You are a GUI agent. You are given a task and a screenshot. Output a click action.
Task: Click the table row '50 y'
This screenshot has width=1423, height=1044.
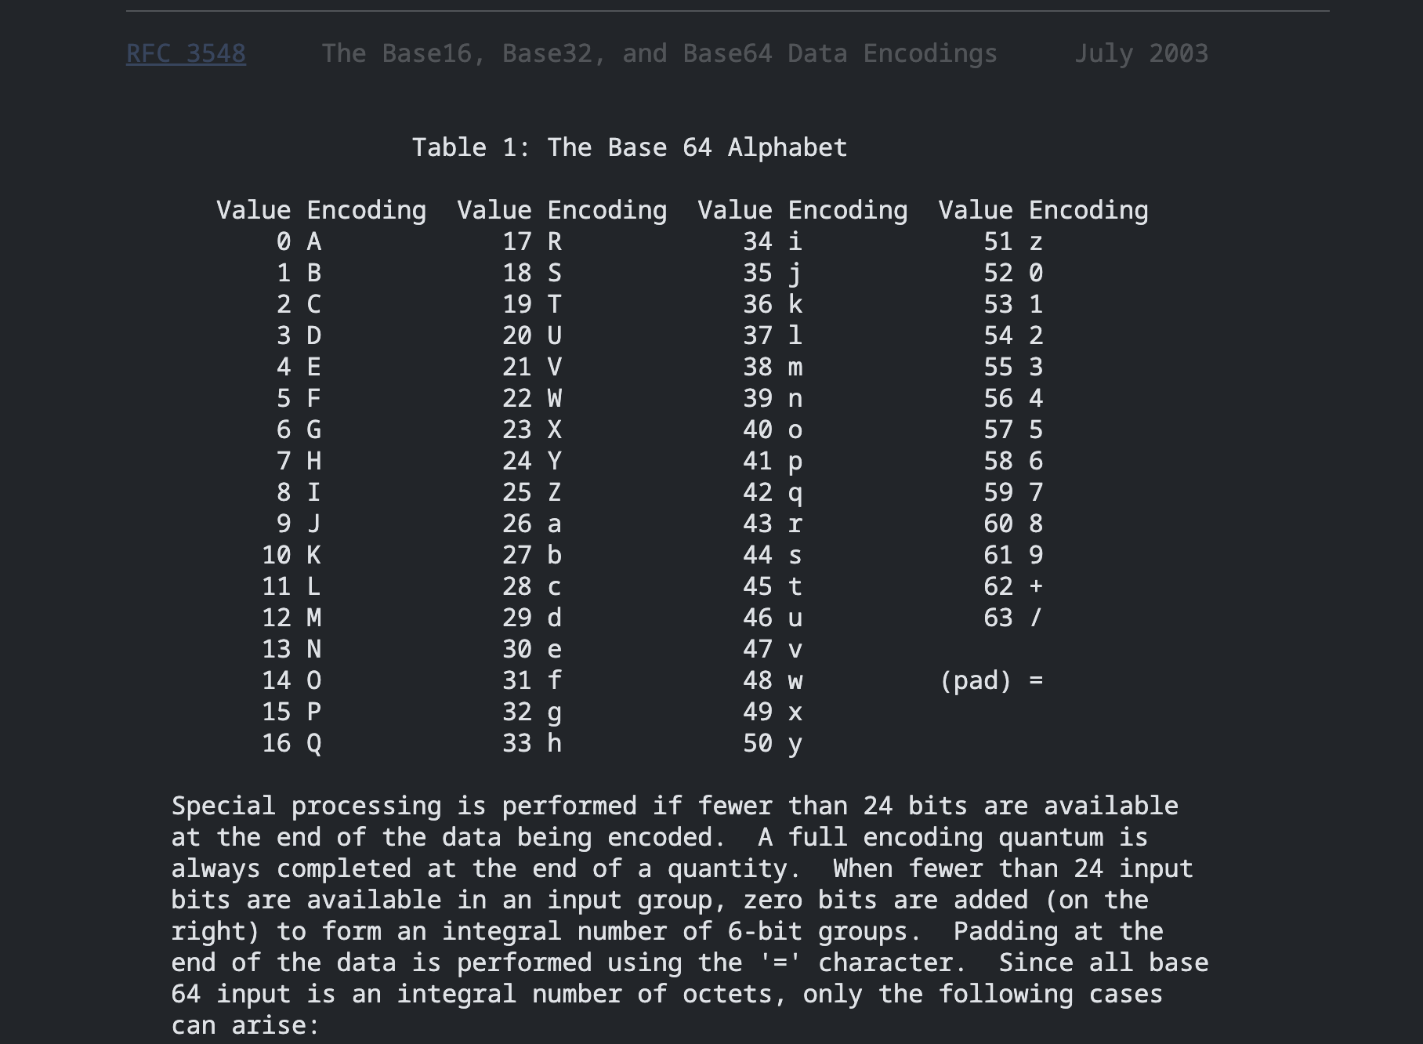(x=773, y=743)
